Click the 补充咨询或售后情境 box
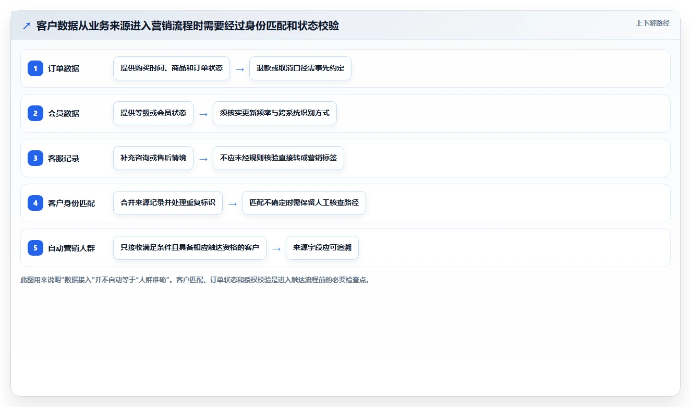This screenshot has height=407, width=691. [153, 158]
